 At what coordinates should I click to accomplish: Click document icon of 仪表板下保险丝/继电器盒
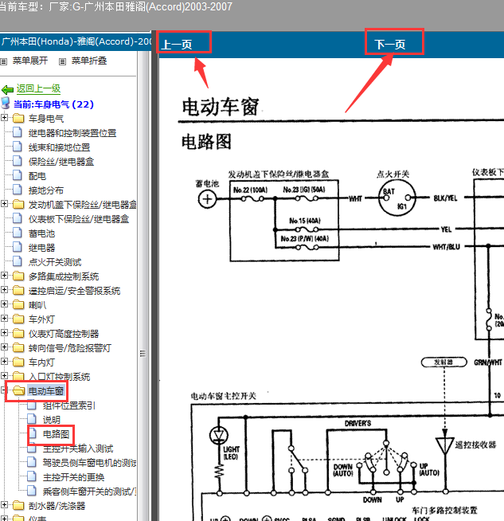tap(18, 218)
